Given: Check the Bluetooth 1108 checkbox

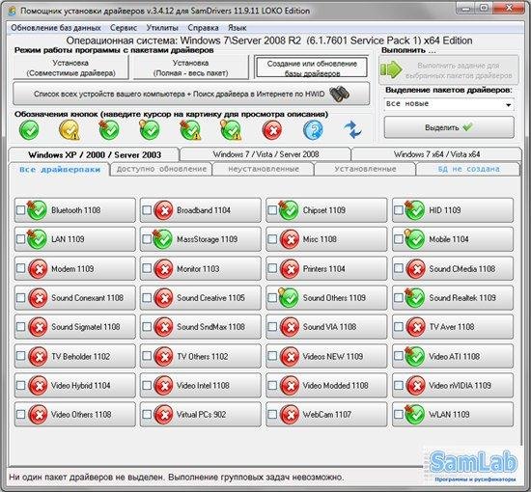Looking at the screenshot, I should coord(20,210).
